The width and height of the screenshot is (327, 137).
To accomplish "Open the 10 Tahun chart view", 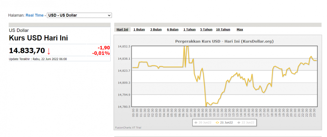I will pos(223,29).
